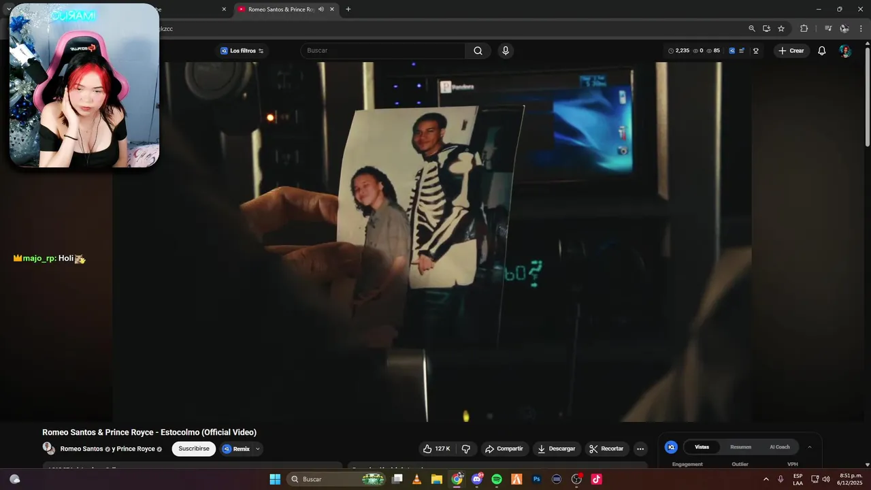Open the YouTube account avatar menu
The height and width of the screenshot is (490, 871).
click(844, 51)
